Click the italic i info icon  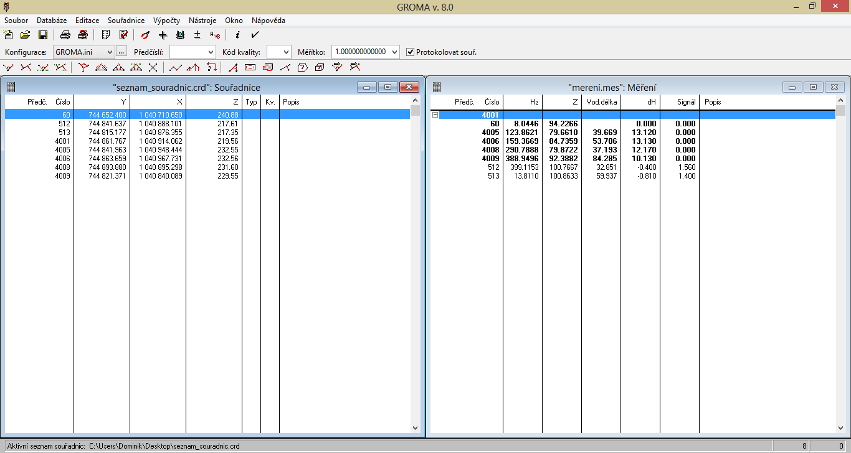click(x=237, y=35)
